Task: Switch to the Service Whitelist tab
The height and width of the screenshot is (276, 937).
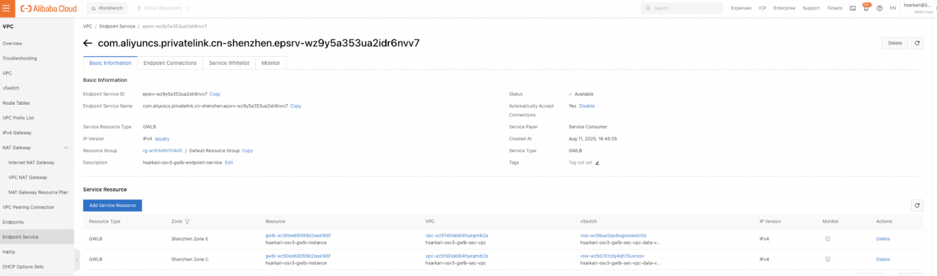Action: [x=229, y=63]
